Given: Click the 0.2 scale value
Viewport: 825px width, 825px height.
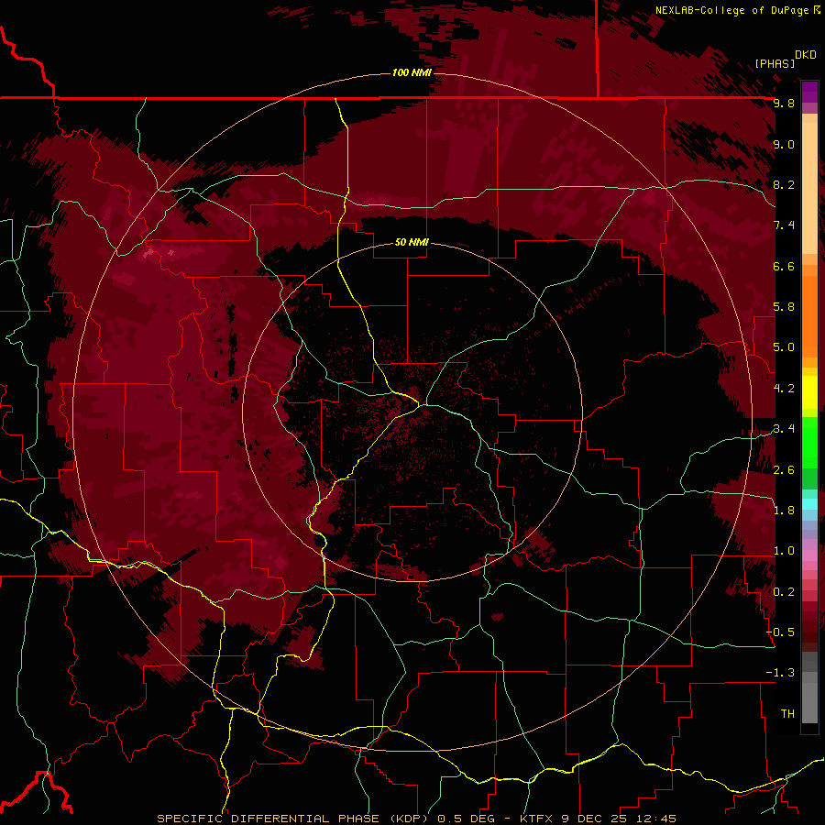Looking at the screenshot, I should (x=784, y=592).
